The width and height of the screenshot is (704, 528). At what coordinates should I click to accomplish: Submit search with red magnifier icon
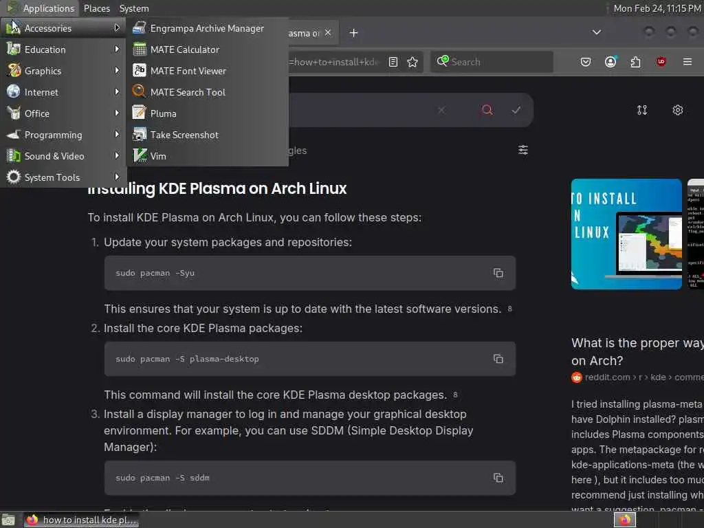click(x=487, y=110)
